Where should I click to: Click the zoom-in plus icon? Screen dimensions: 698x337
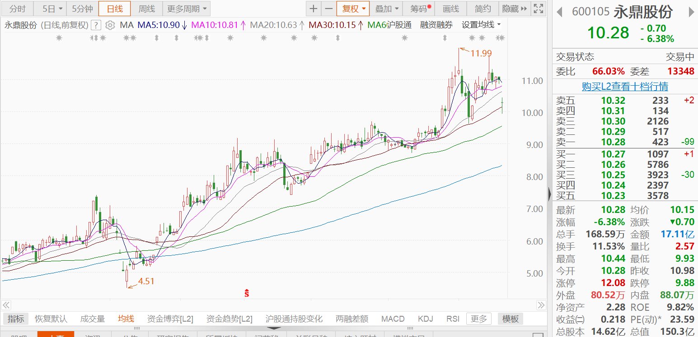point(314,9)
